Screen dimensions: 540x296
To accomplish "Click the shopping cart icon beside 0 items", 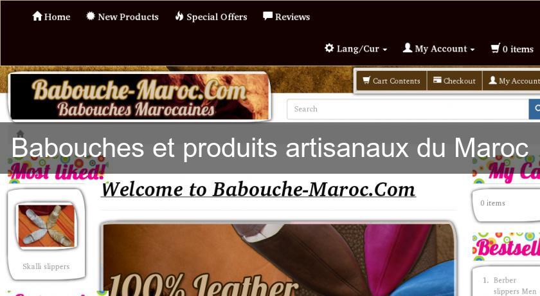I will point(495,48).
